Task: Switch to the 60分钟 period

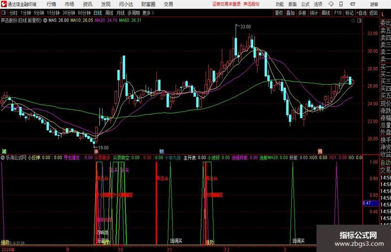Action: click(x=84, y=13)
